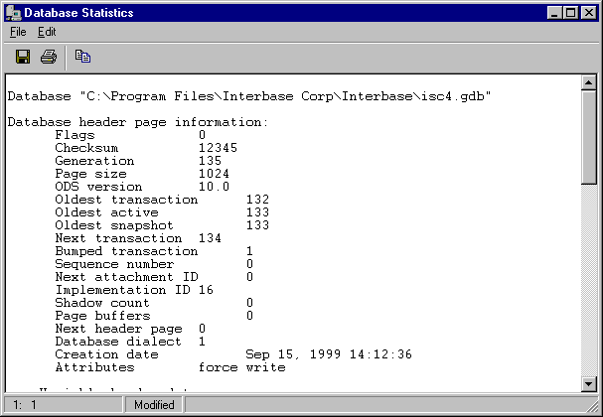Click the scrollbar down arrow
The height and width of the screenshot is (417, 603).
point(589,383)
